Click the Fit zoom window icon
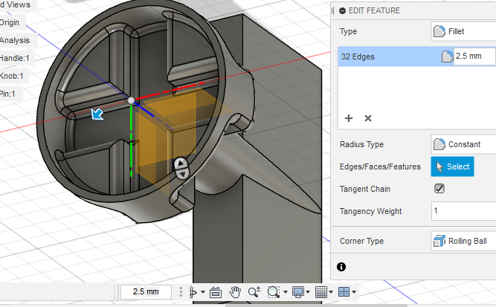Viewport: 496px width, 307px height. (x=274, y=292)
